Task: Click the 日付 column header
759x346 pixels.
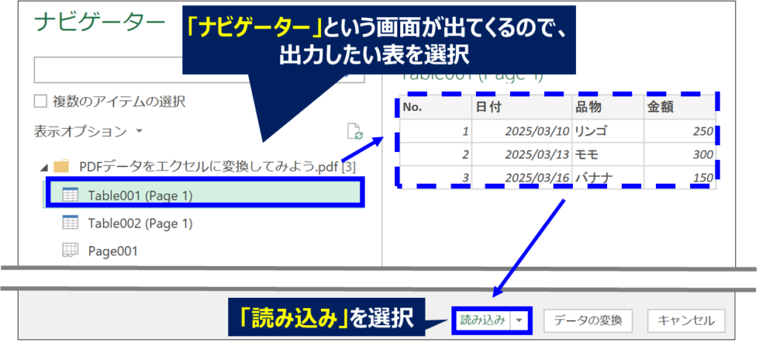Action: point(522,107)
